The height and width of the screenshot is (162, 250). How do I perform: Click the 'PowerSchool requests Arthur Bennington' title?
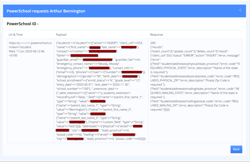coord(46,11)
